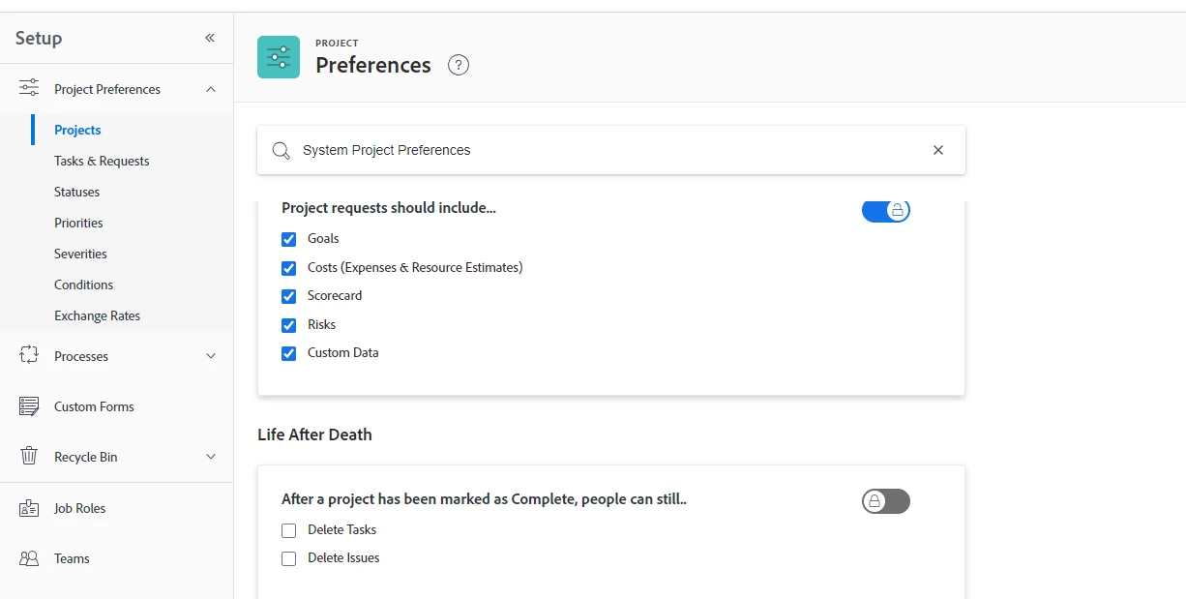The height and width of the screenshot is (599, 1186).
Task: Enable the completed project lock toggle
Action: [885, 501]
